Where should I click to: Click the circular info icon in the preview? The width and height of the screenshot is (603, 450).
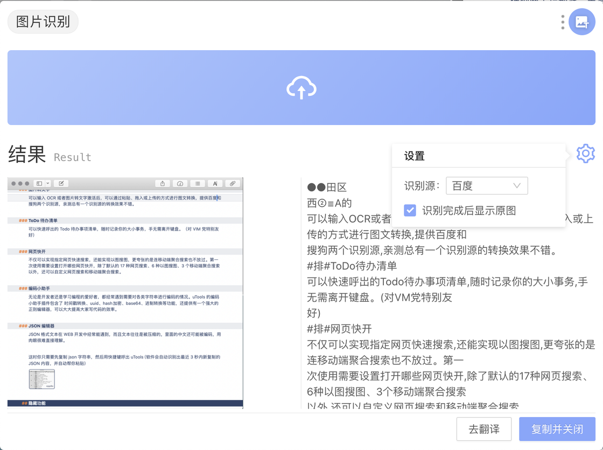(180, 183)
